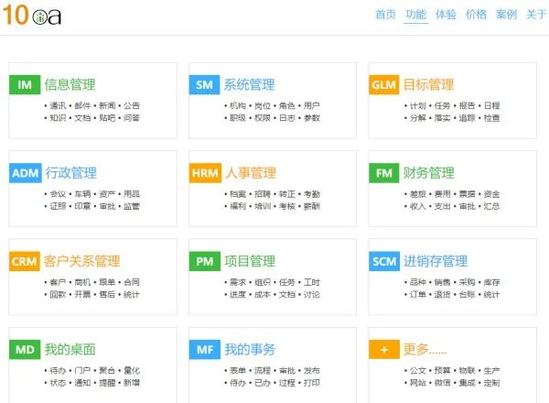Go to 首页 in top navigation

[x=386, y=15]
